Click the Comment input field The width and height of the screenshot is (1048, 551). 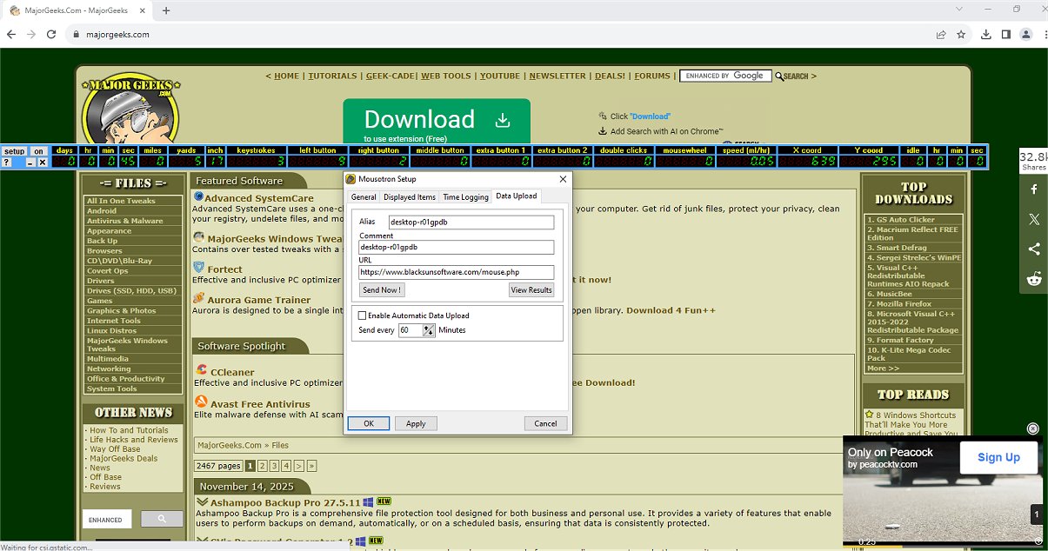click(x=456, y=247)
